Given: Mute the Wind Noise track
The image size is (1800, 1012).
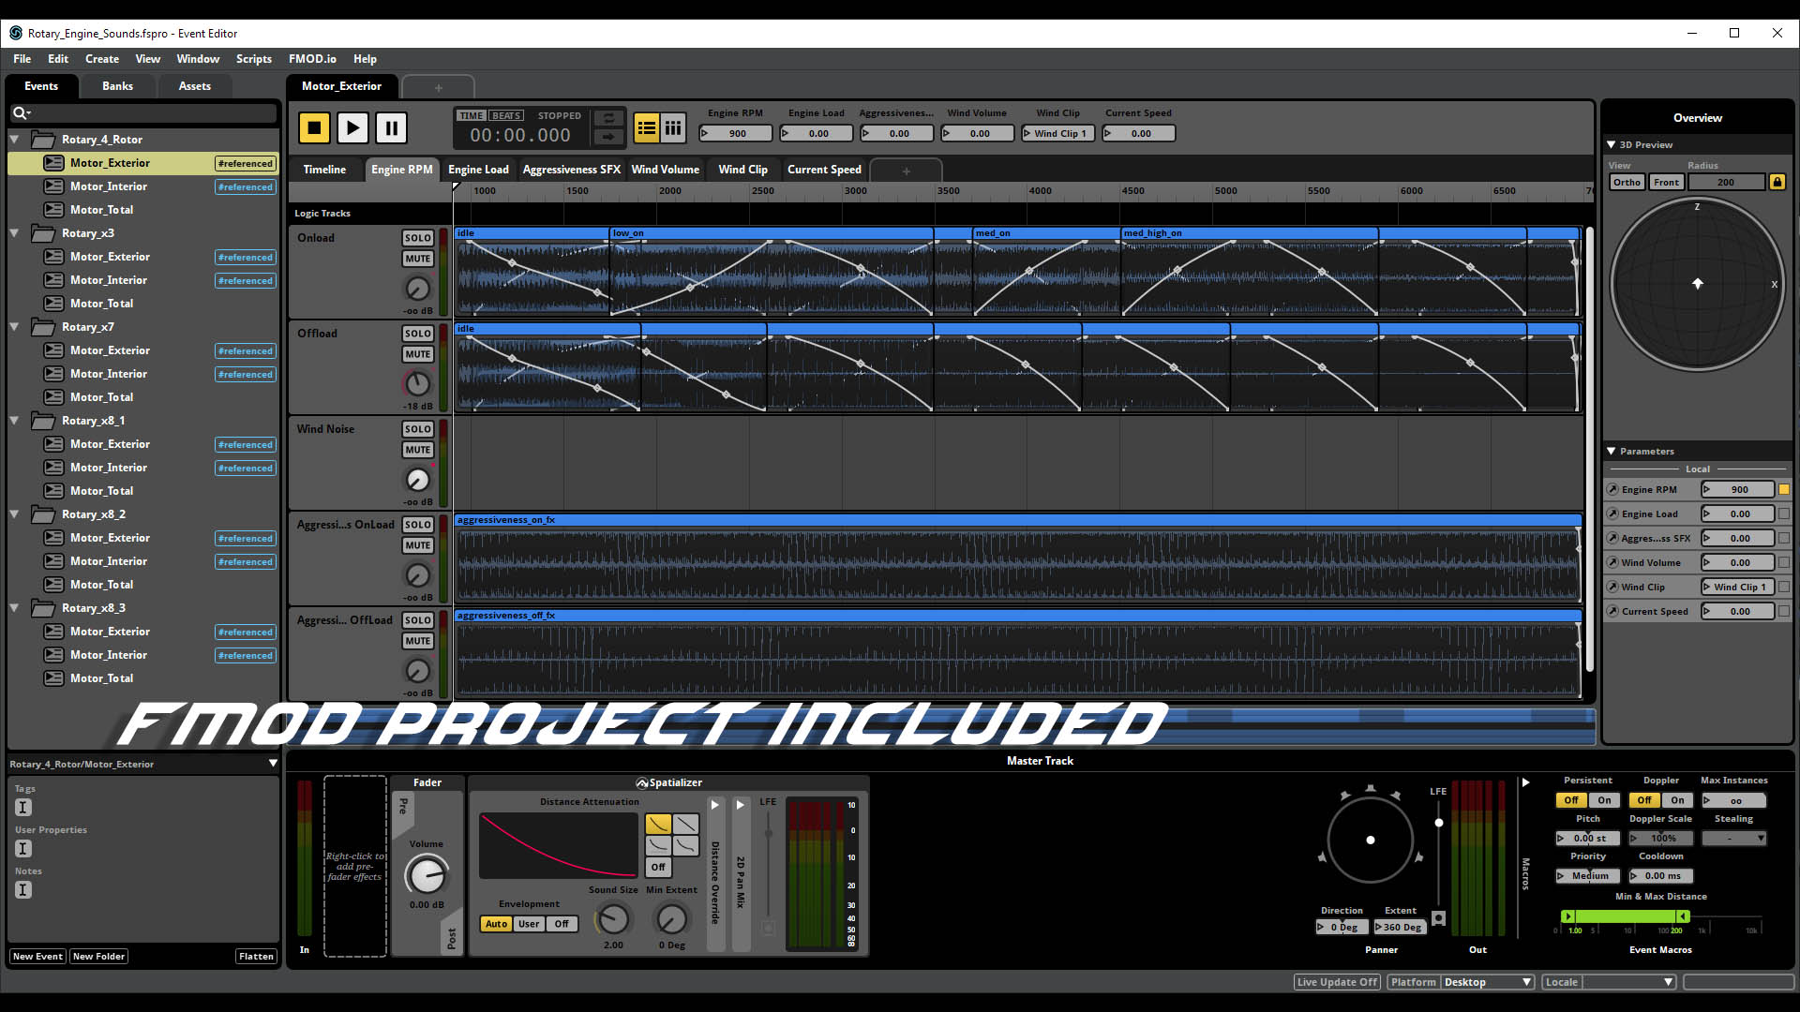Looking at the screenshot, I should tap(417, 450).
